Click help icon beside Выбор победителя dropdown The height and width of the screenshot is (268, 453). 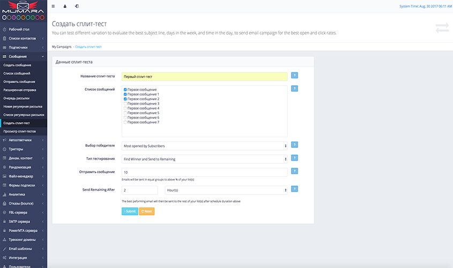tap(294, 145)
